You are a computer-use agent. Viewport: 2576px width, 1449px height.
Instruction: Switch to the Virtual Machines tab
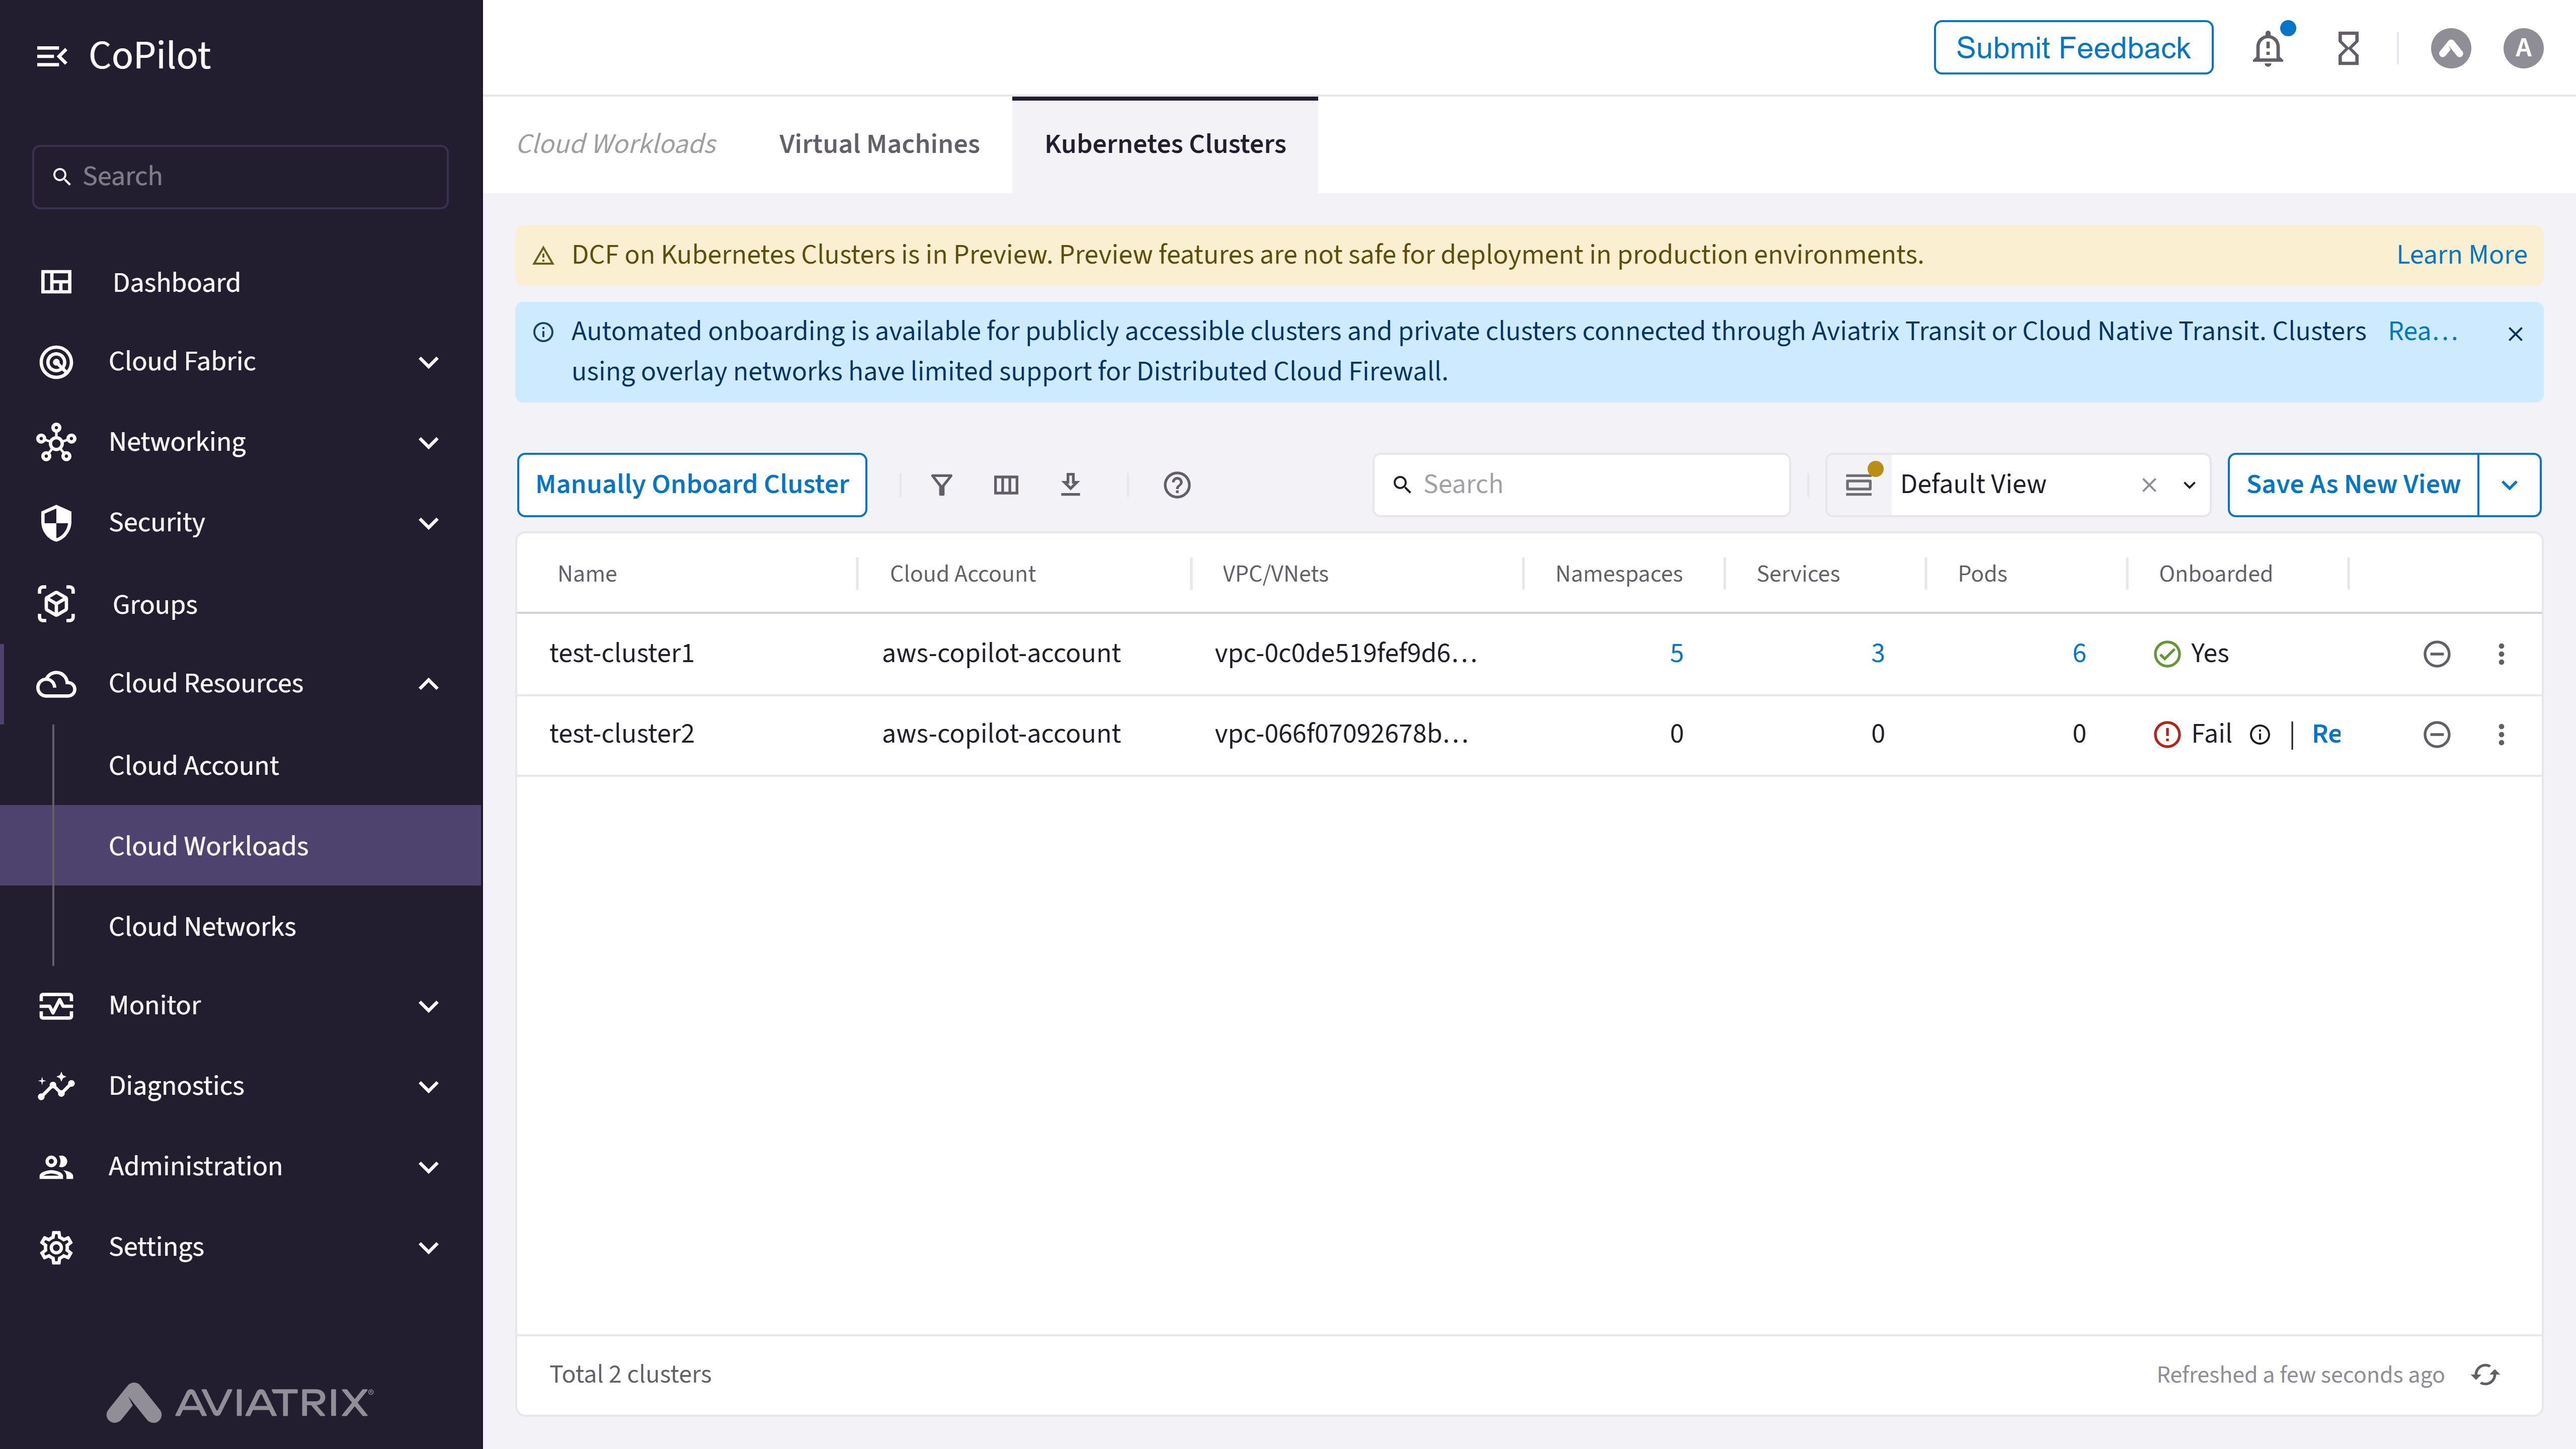[879, 144]
